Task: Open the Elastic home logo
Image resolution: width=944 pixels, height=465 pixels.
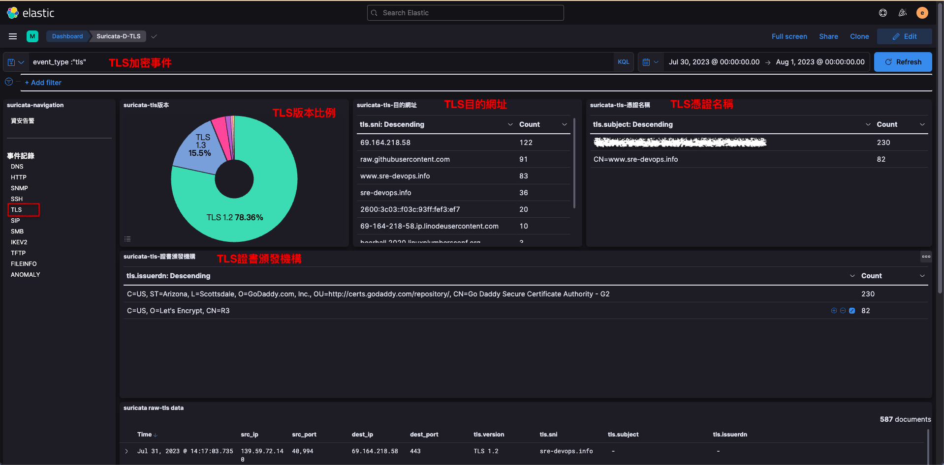Action: point(31,13)
